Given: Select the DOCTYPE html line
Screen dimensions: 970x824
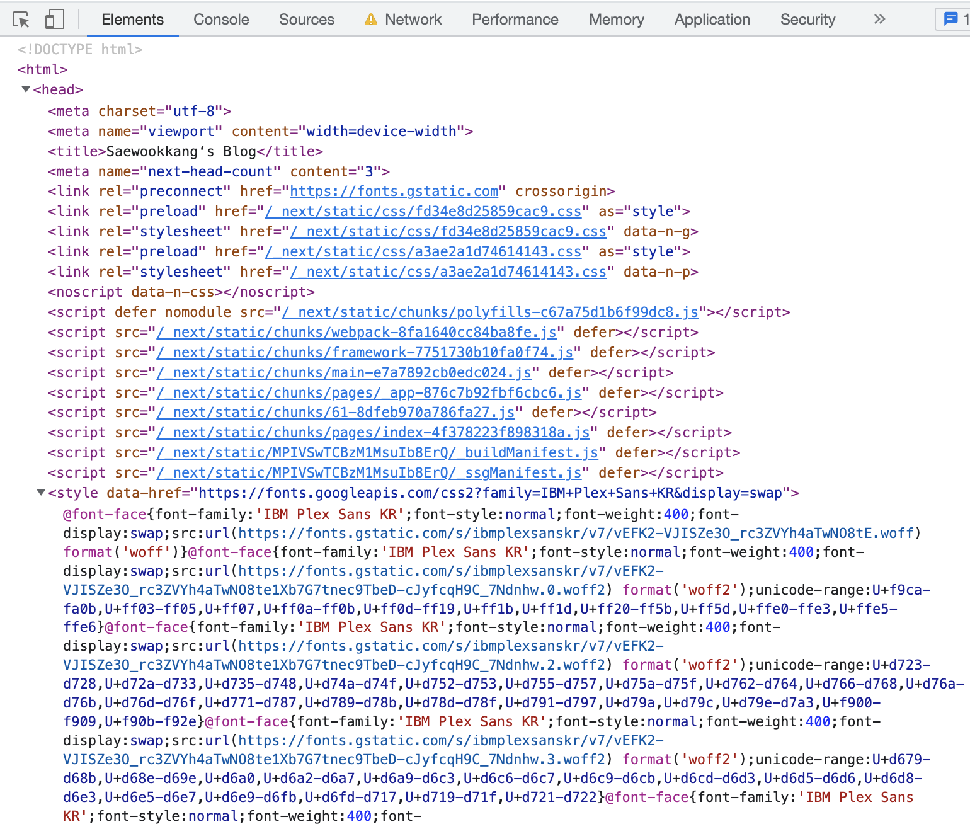Looking at the screenshot, I should tap(80, 49).
